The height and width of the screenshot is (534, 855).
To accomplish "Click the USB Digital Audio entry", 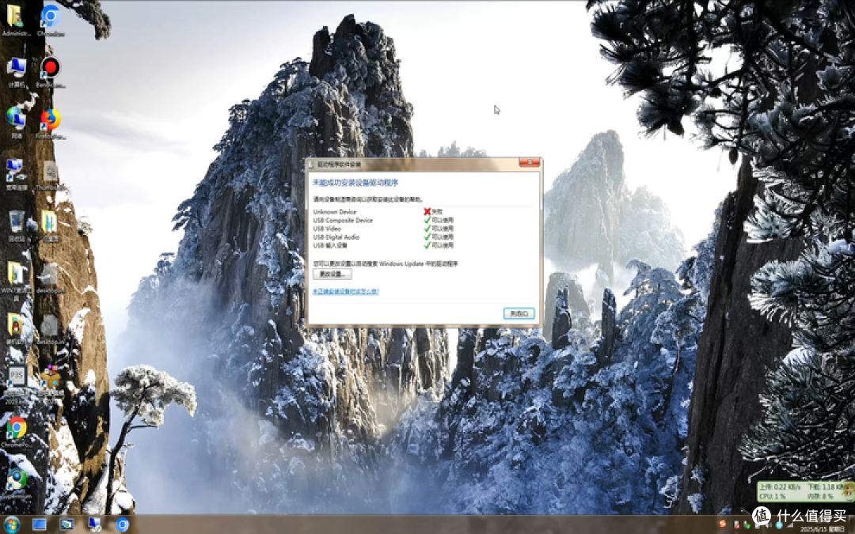I will click(x=336, y=237).
